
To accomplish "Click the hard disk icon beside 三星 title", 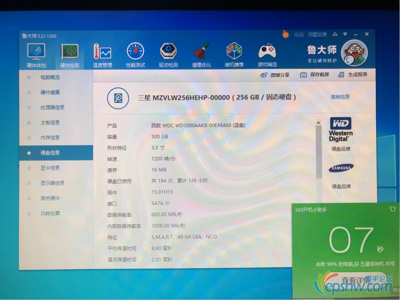I will [x=118, y=98].
